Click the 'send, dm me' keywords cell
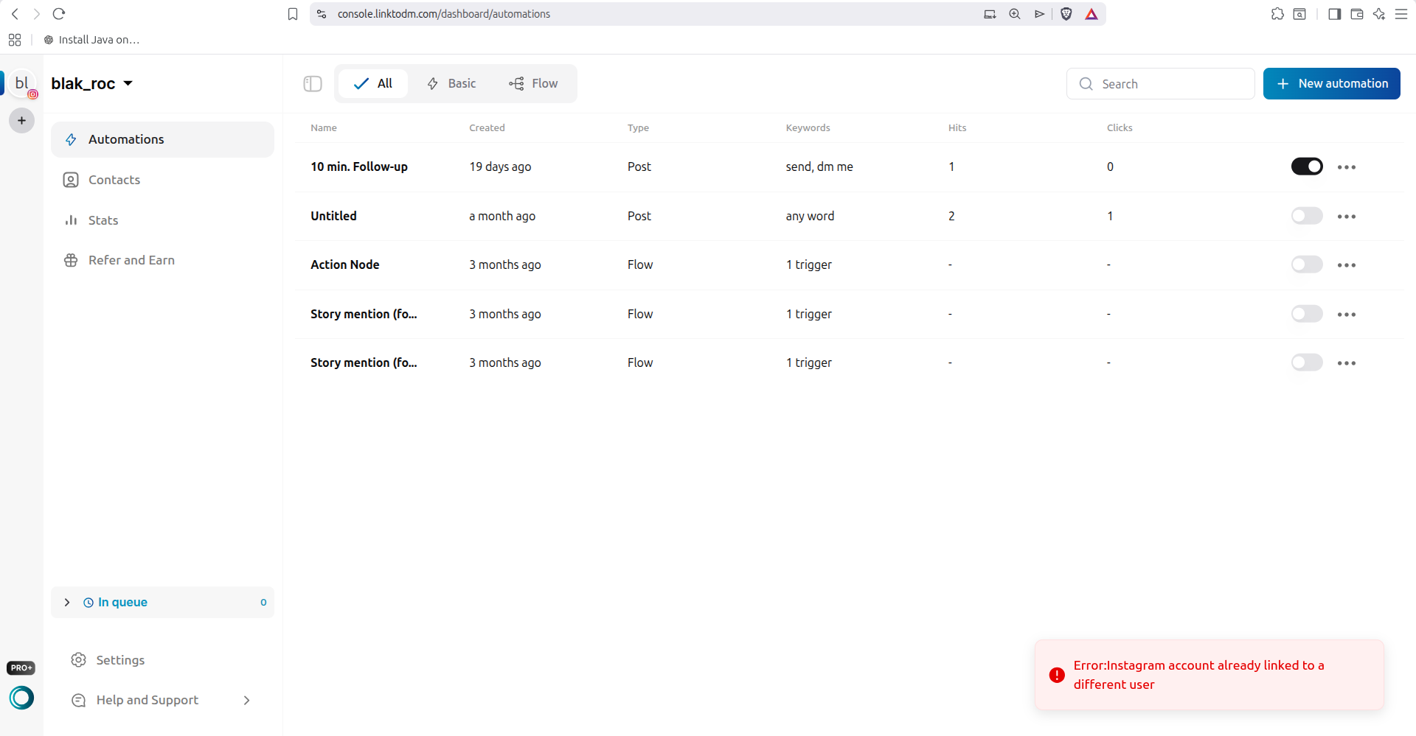 [x=819, y=167]
